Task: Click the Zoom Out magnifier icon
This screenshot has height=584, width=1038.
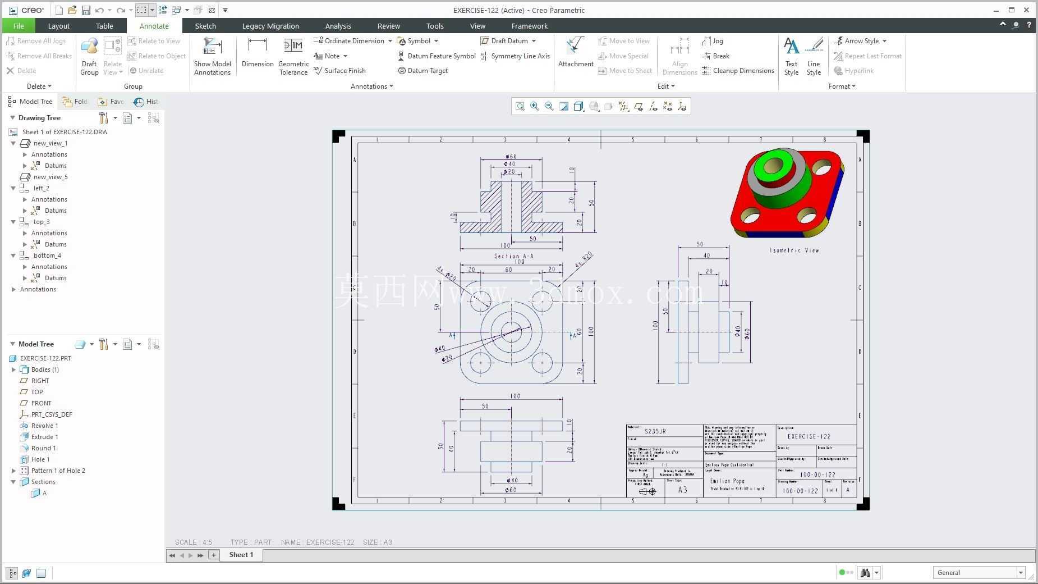Action: (549, 106)
